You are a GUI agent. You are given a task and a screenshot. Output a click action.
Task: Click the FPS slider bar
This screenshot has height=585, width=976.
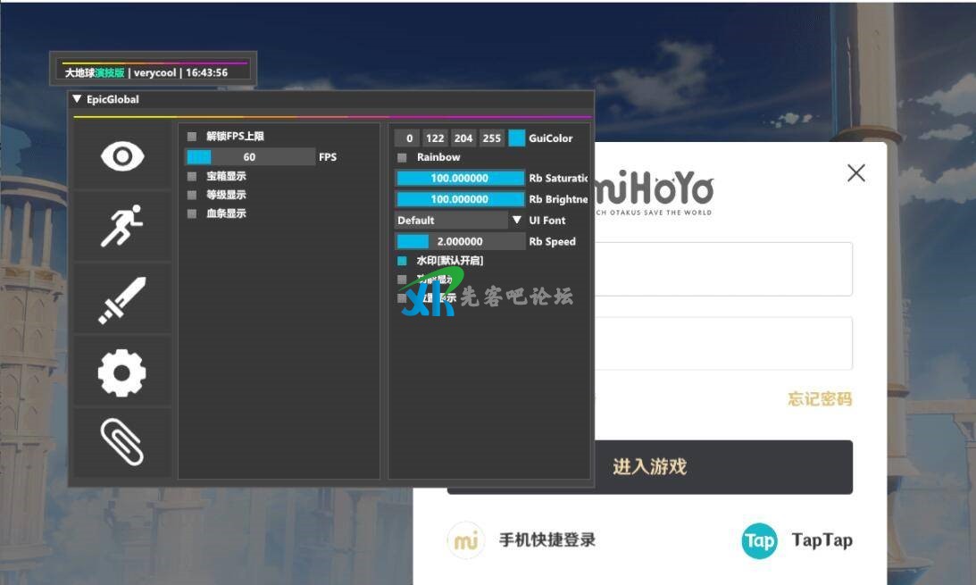pyautogui.click(x=249, y=157)
